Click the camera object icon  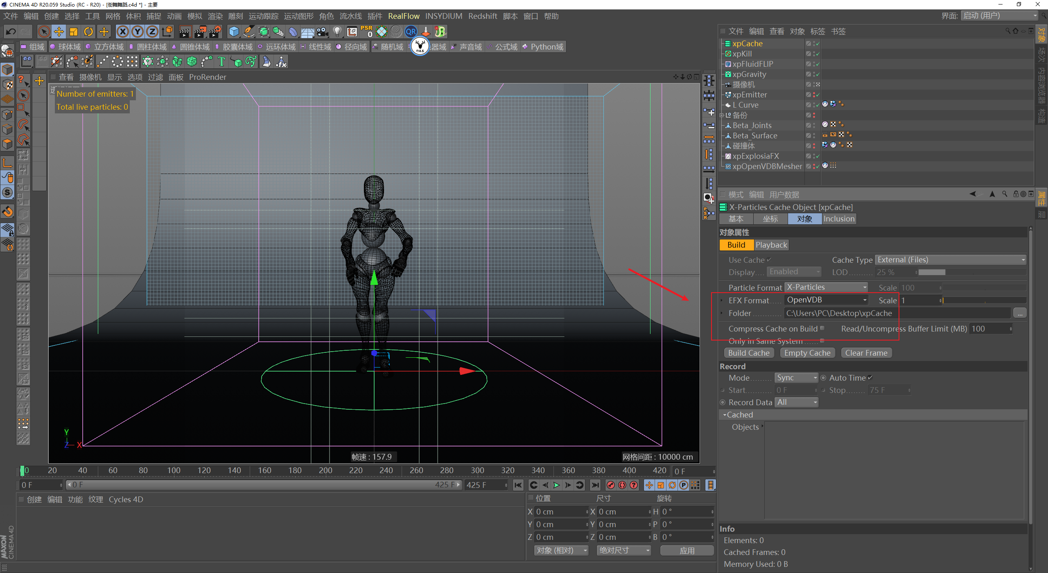(322, 32)
